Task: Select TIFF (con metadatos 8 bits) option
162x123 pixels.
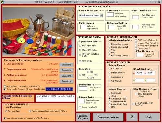Action: (80, 55)
